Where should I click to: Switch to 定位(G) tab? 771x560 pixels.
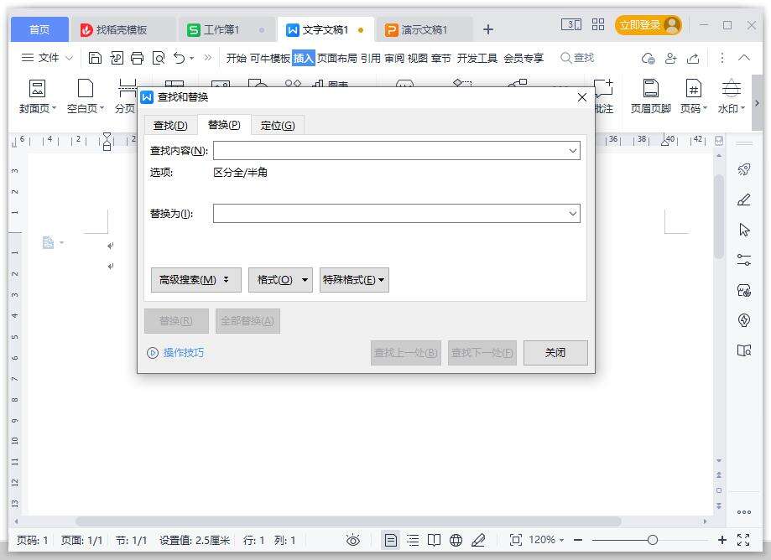click(278, 125)
